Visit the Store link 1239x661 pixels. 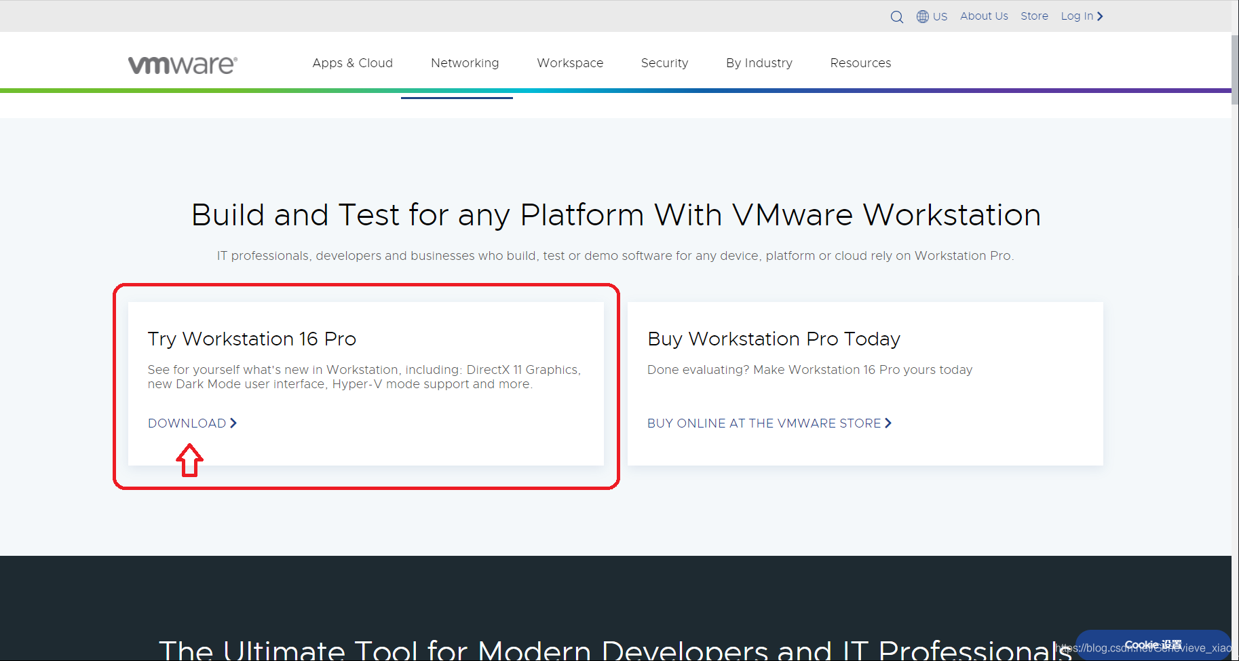1034,16
